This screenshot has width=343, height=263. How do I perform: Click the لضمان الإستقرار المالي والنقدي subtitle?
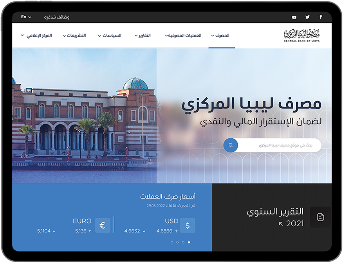tap(260, 122)
